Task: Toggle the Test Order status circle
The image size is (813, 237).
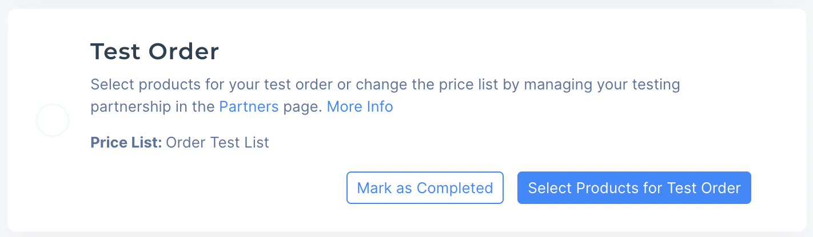Action: 53,121
